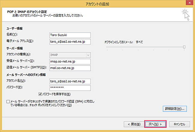The height and width of the screenshot is (132, 195).
Task: Open 詳細設定(M) more settings
Action: point(174,108)
